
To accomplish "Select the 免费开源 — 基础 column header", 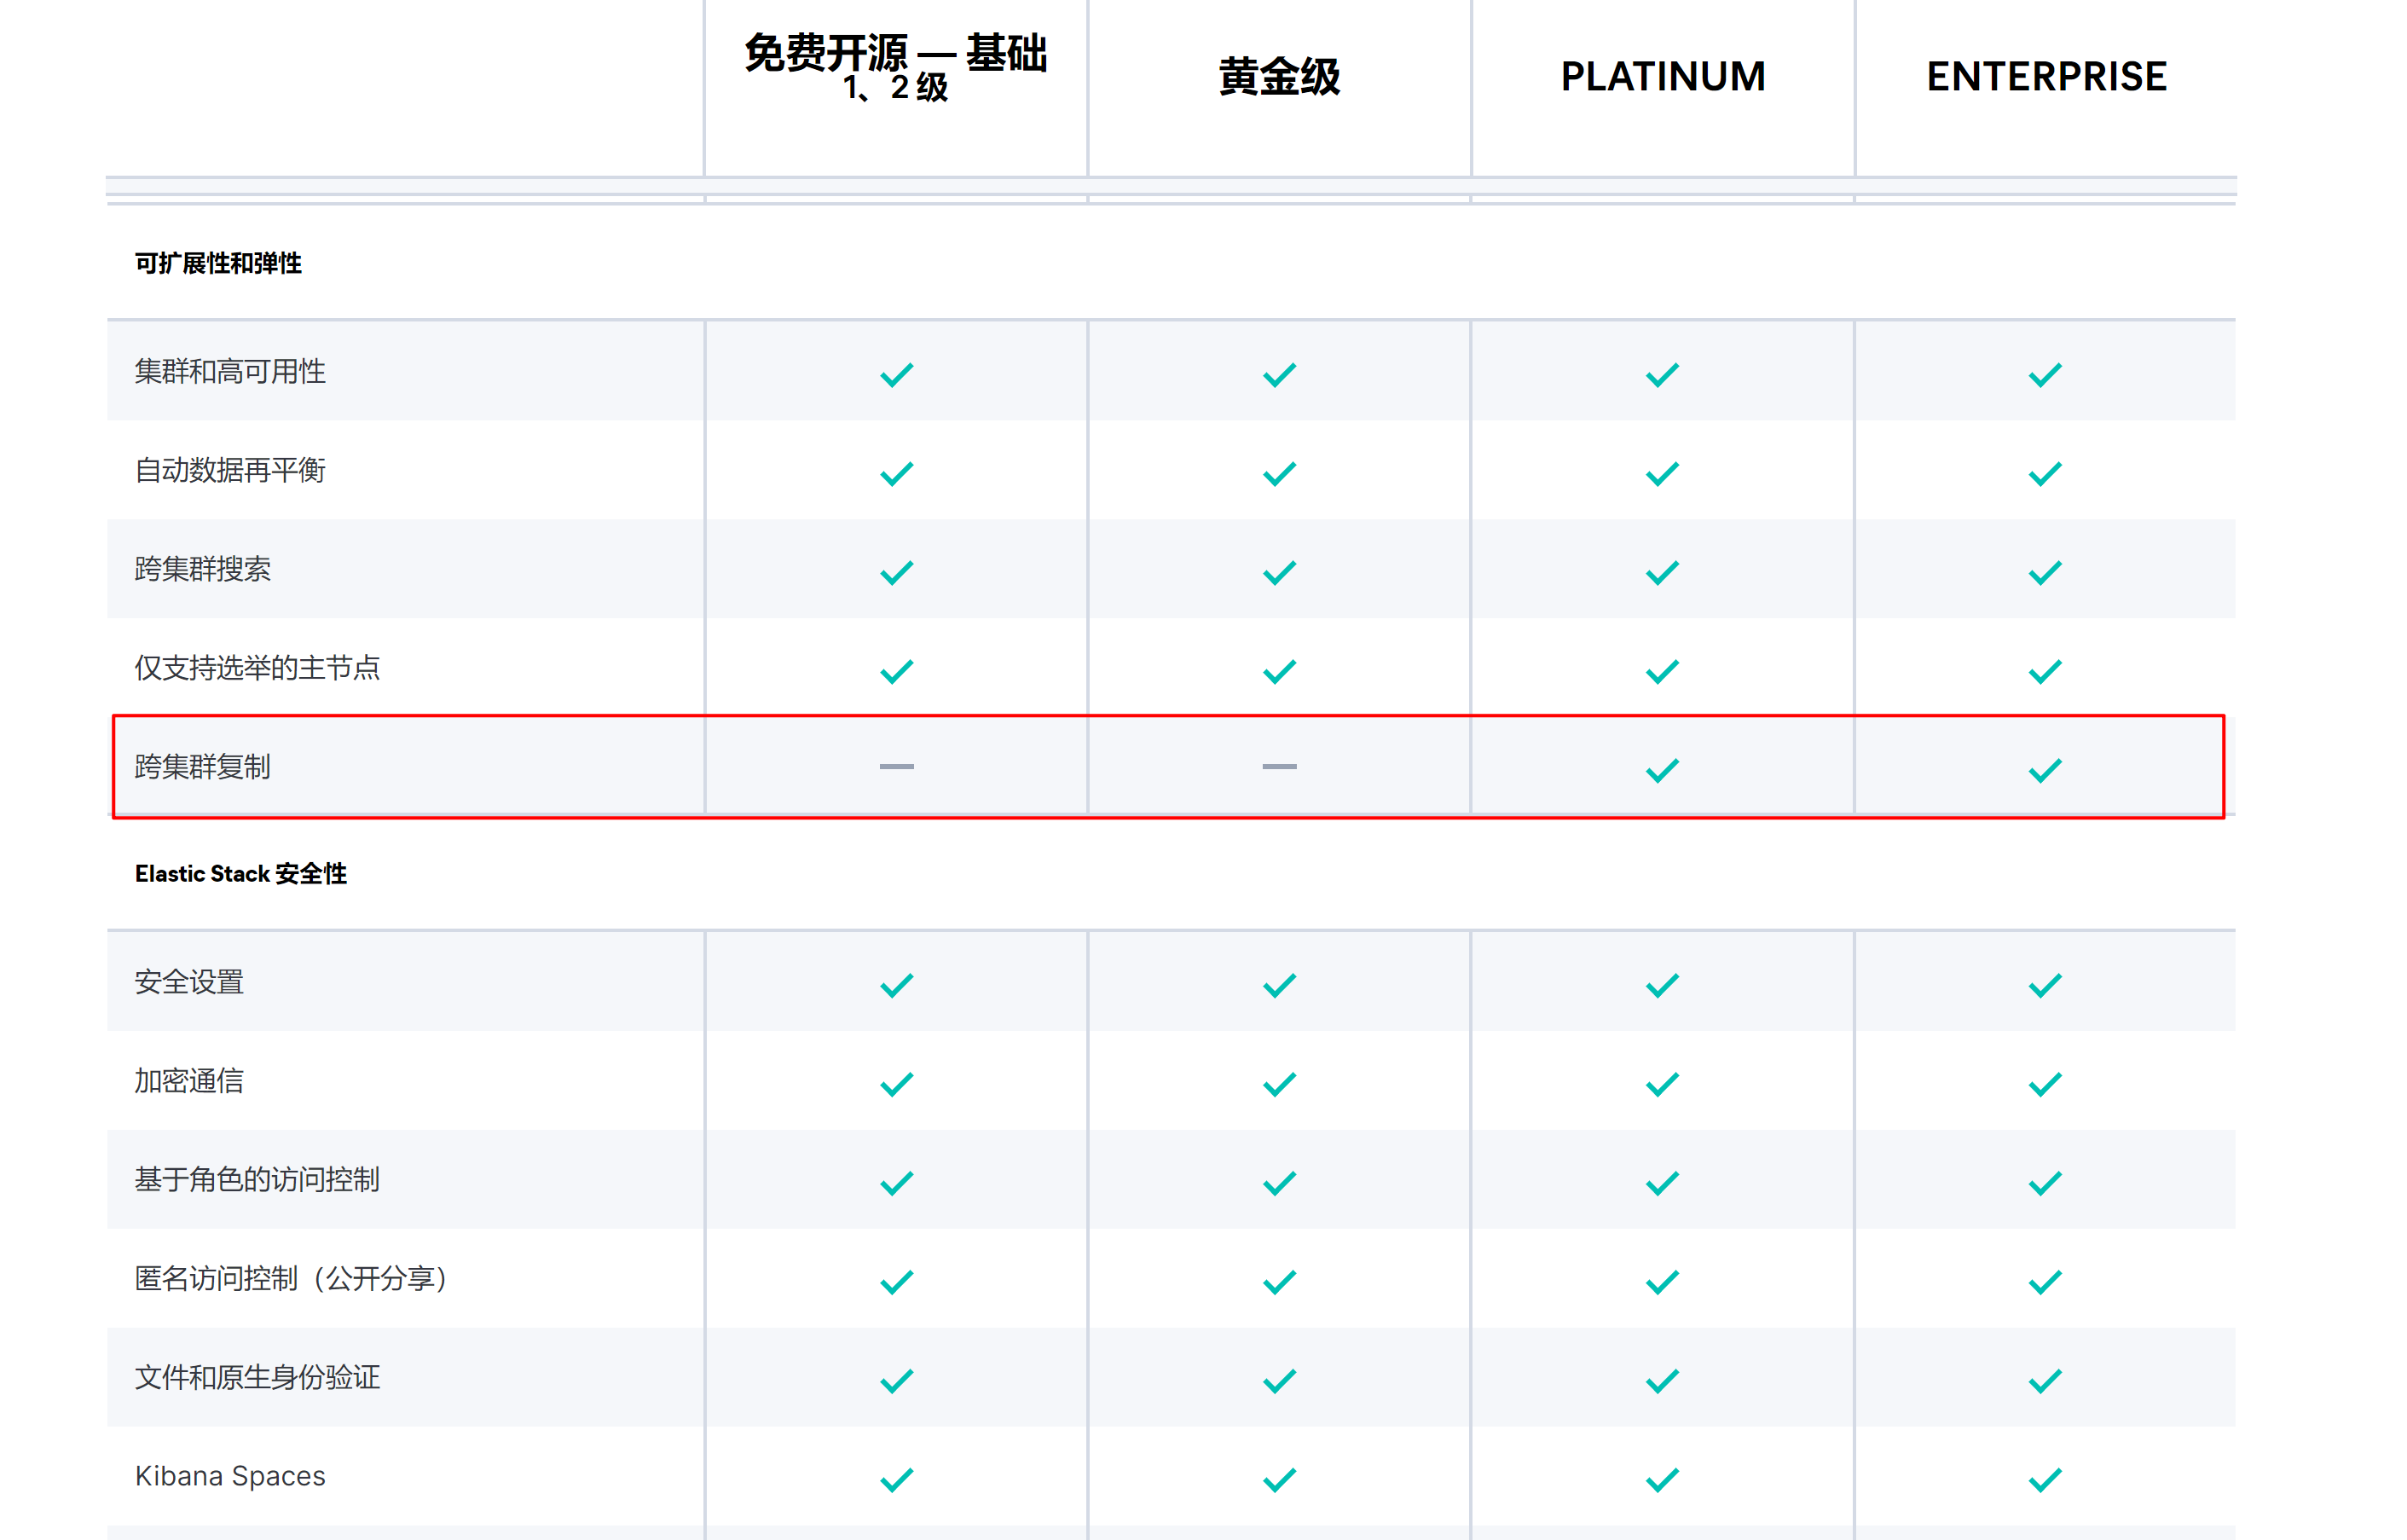I will coord(895,65).
